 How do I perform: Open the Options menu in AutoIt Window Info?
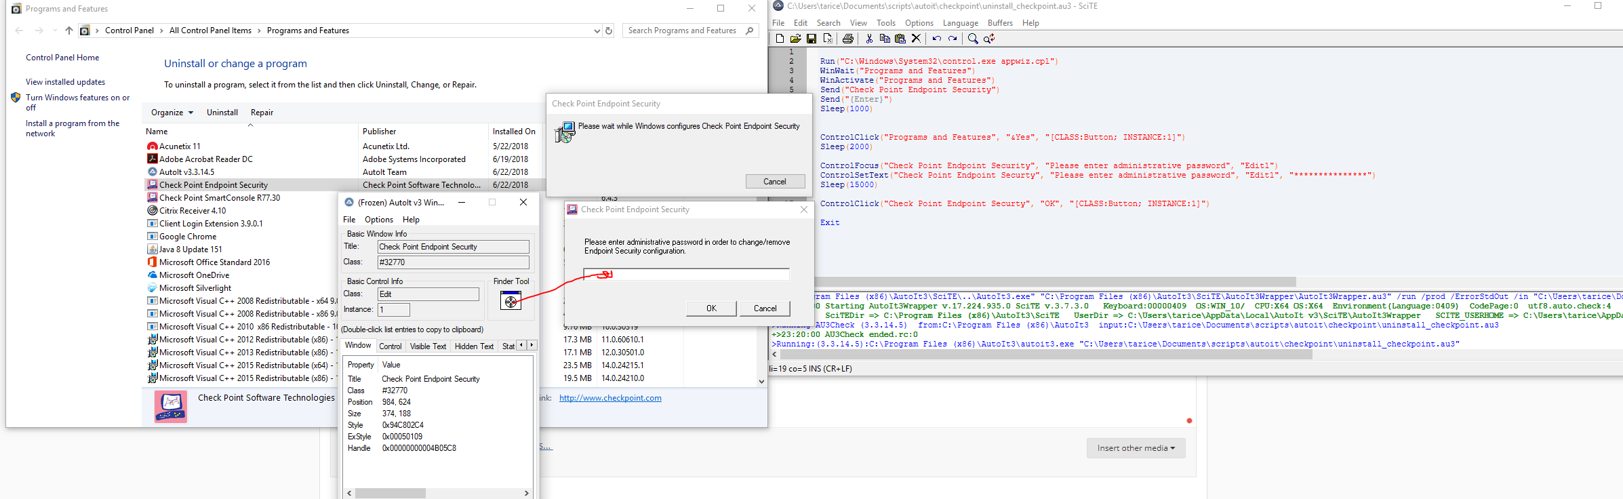(379, 220)
